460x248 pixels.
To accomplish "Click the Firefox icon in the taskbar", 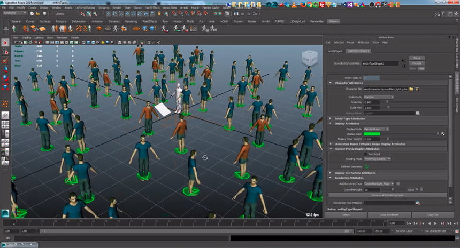I will click(x=303, y=5).
